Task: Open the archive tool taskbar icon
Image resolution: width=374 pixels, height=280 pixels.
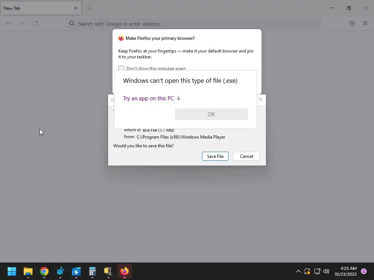Action: pyautogui.click(x=108, y=271)
